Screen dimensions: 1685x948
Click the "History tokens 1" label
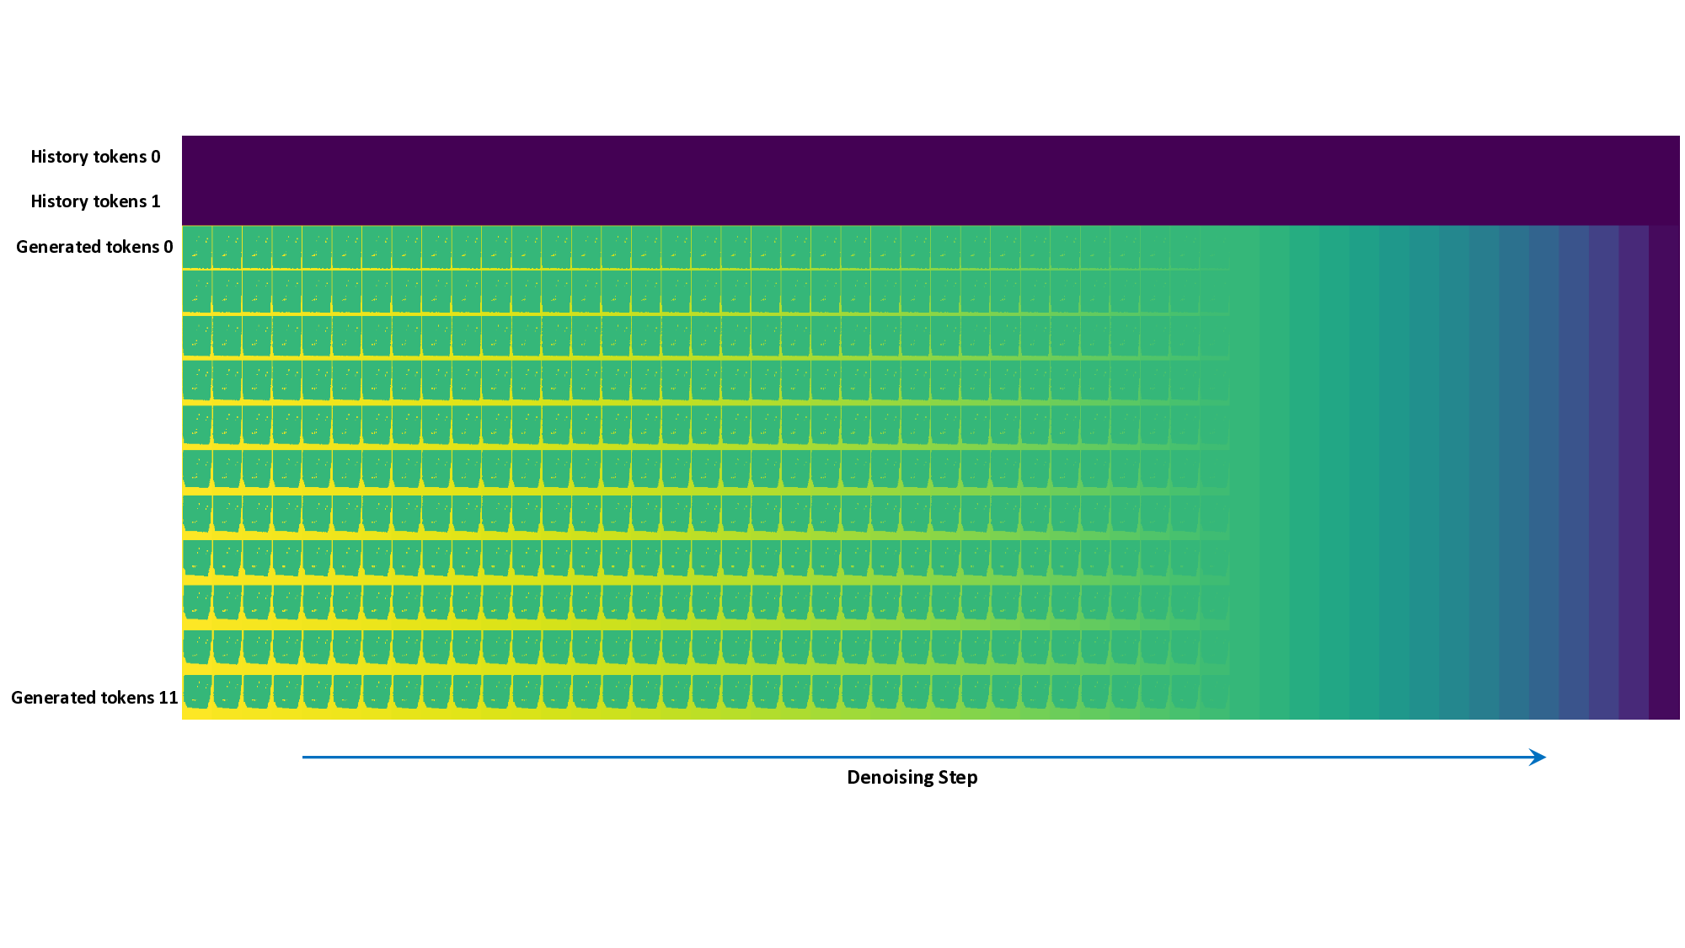pyautogui.click(x=95, y=201)
